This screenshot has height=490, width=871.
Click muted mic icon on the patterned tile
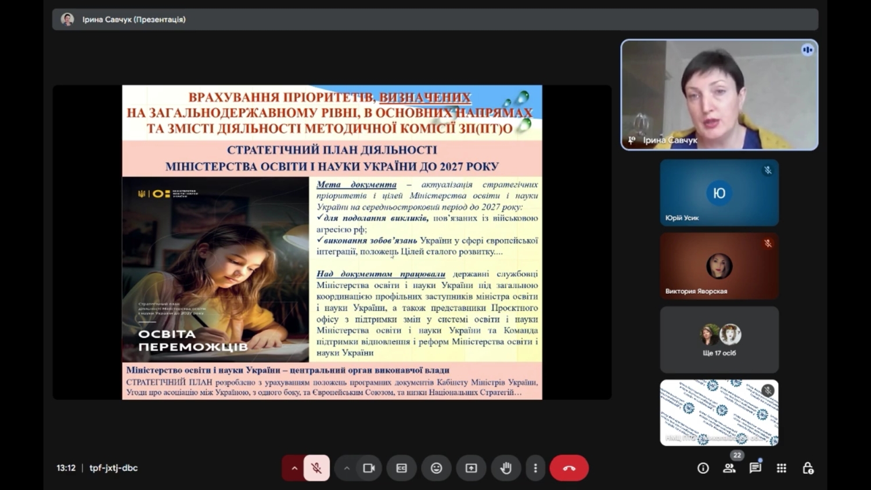(x=768, y=391)
